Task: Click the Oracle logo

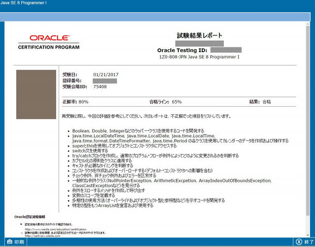Action: [x=50, y=38]
